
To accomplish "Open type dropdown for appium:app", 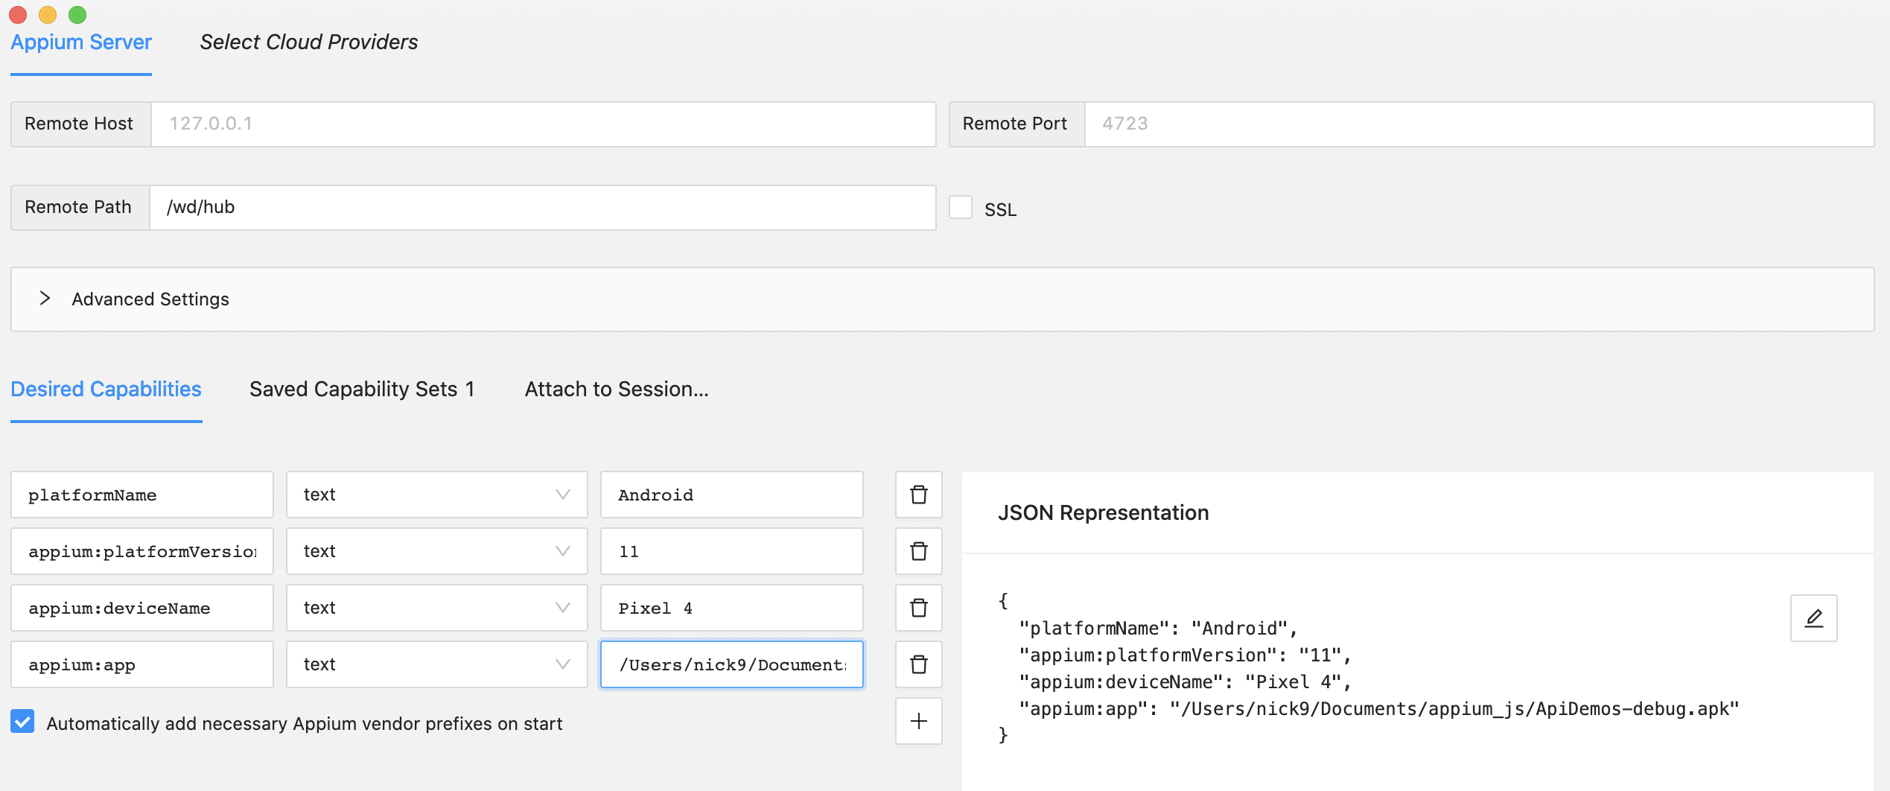I will (x=436, y=664).
